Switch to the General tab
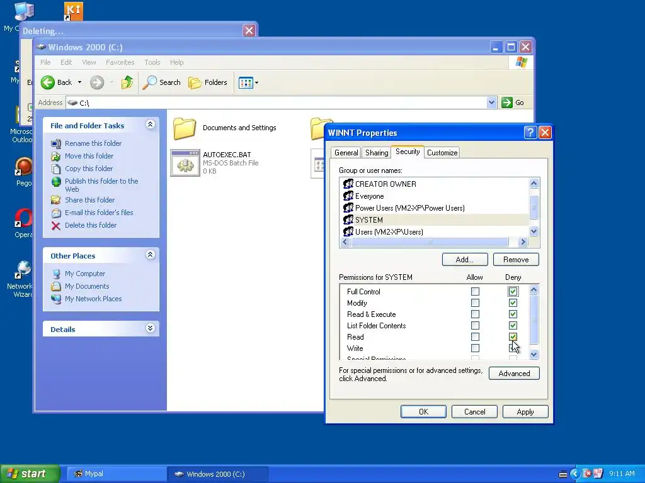Viewport: 645px width, 483px height. pyautogui.click(x=346, y=153)
